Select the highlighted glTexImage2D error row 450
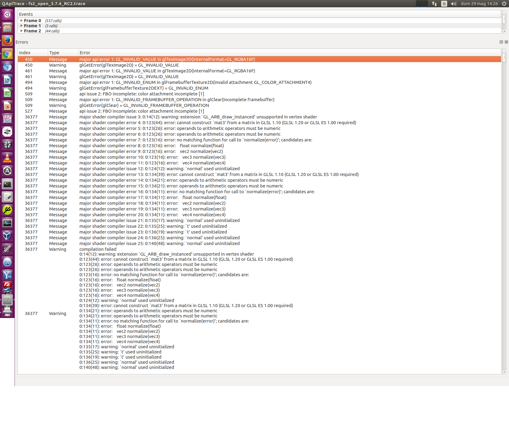 [x=167, y=59]
